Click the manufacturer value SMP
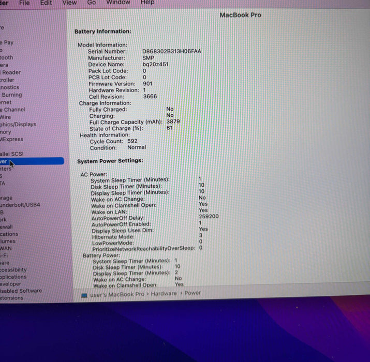Image resolution: width=370 pixels, height=362 pixels. 148,58
